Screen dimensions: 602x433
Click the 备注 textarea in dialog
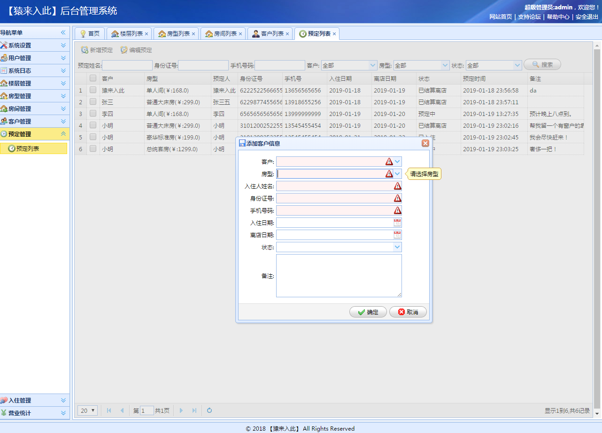(339, 276)
